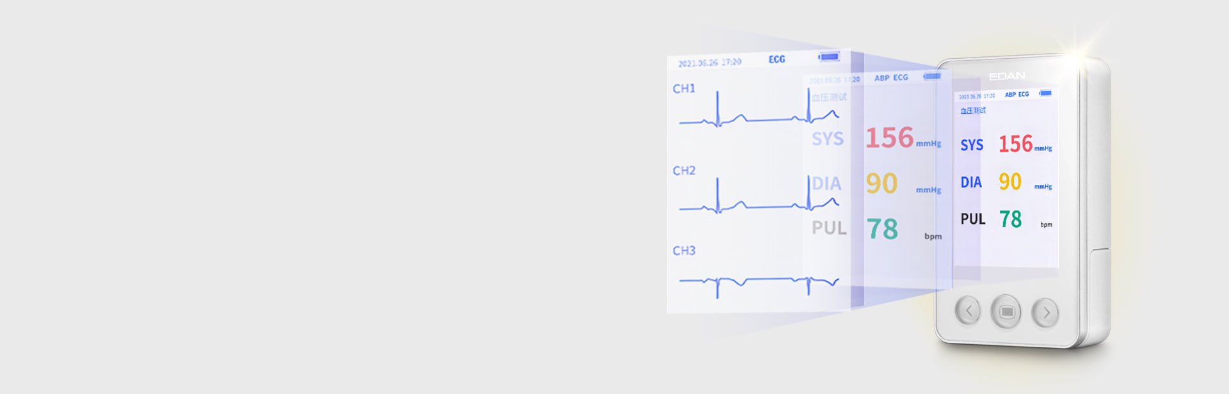Click the battery icon beside the projected ABP ECG title
This screenshot has width=1229, height=394.
tap(932, 76)
